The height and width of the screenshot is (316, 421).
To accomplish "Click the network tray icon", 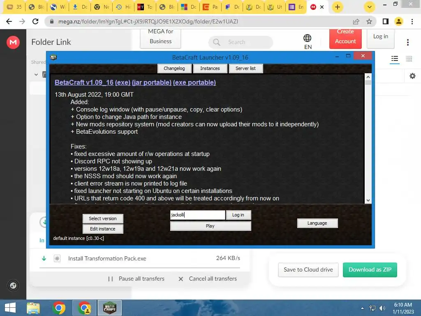I will click(x=372, y=308).
